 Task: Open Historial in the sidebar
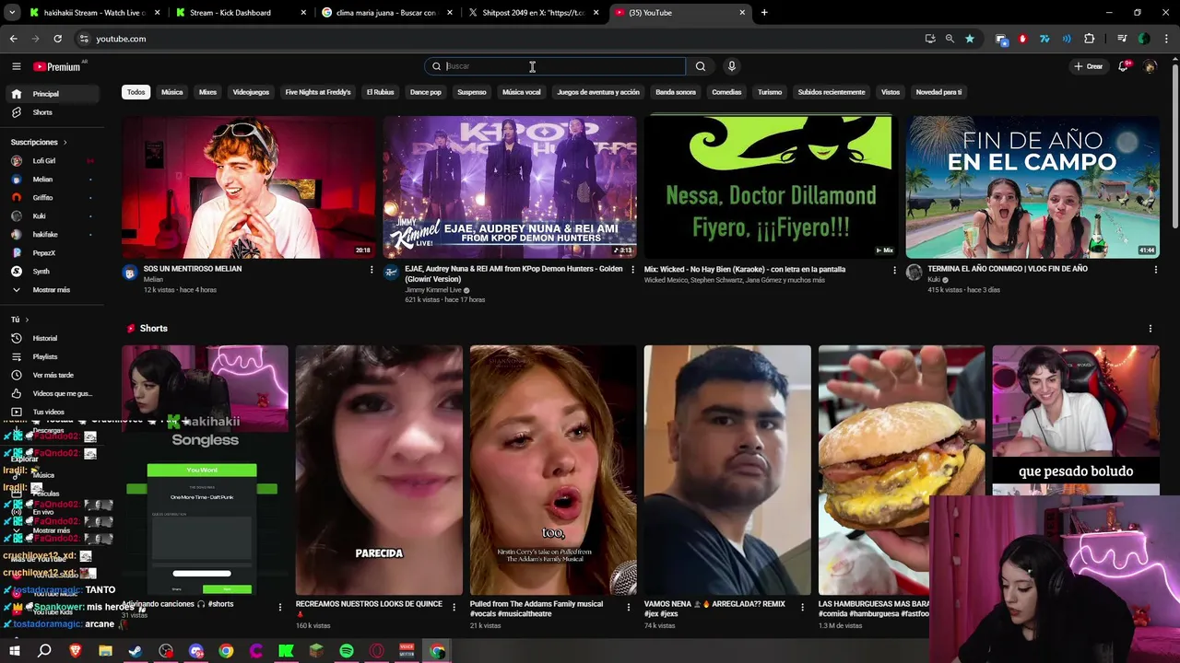tap(51, 338)
